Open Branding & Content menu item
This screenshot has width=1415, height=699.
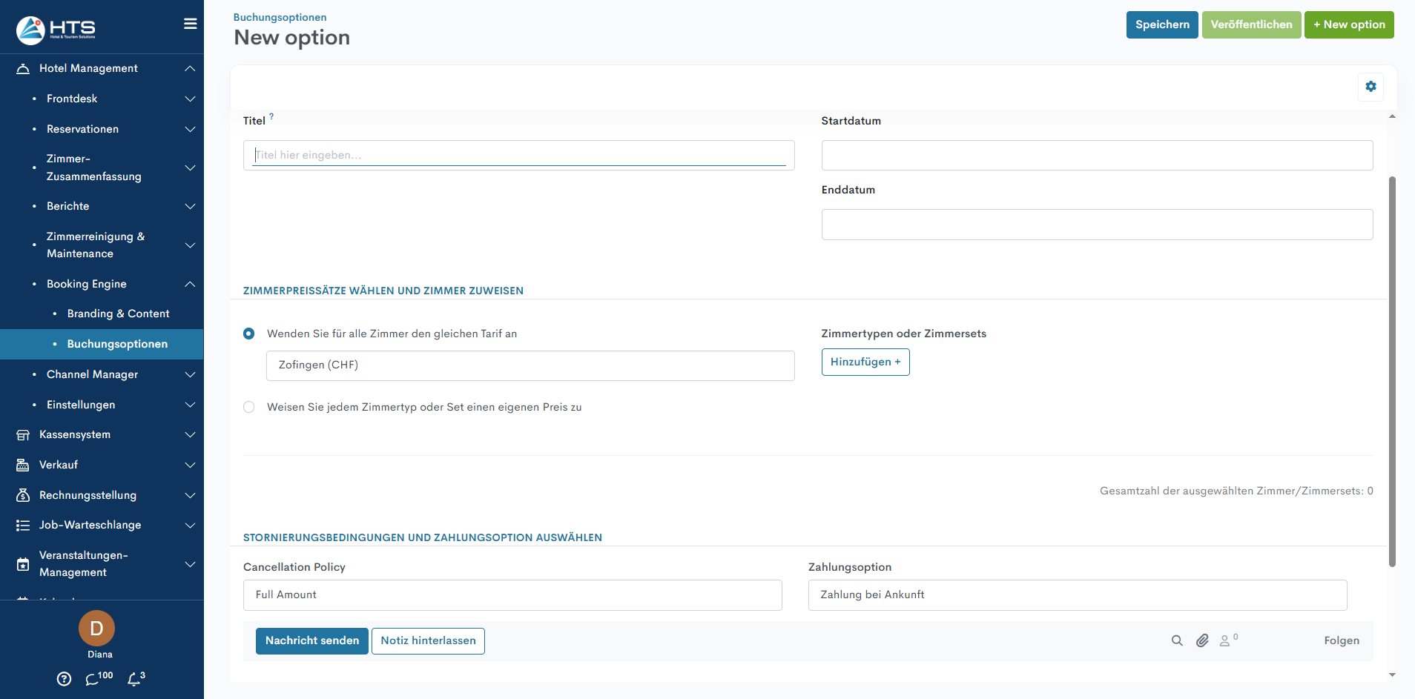(x=118, y=314)
